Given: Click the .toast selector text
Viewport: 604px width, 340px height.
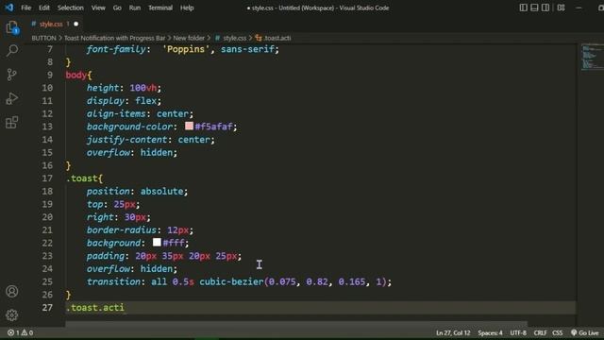Looking at the screenshot, I should (x=82, y=178).
